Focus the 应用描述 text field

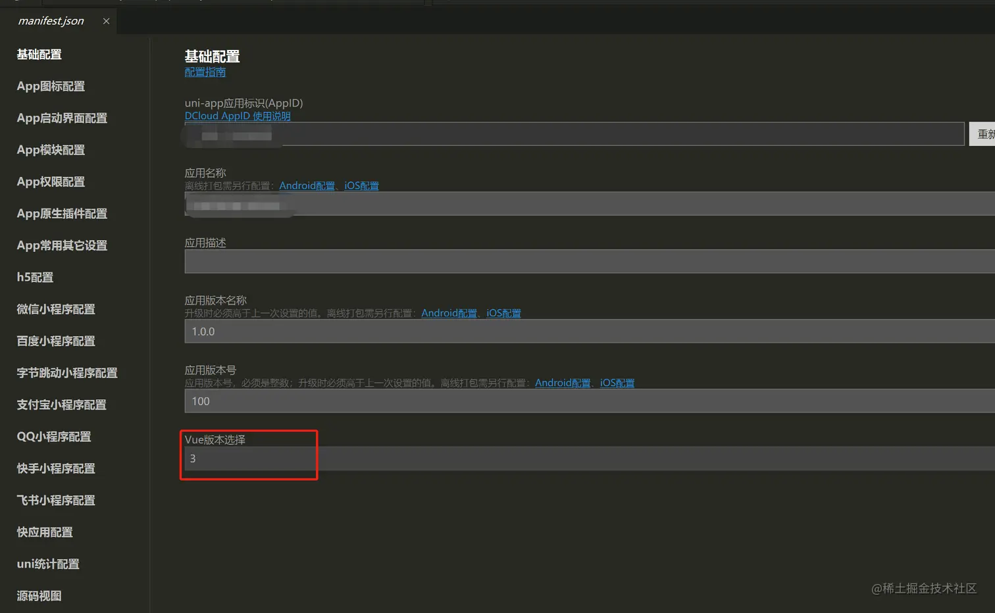coord(590,261)
